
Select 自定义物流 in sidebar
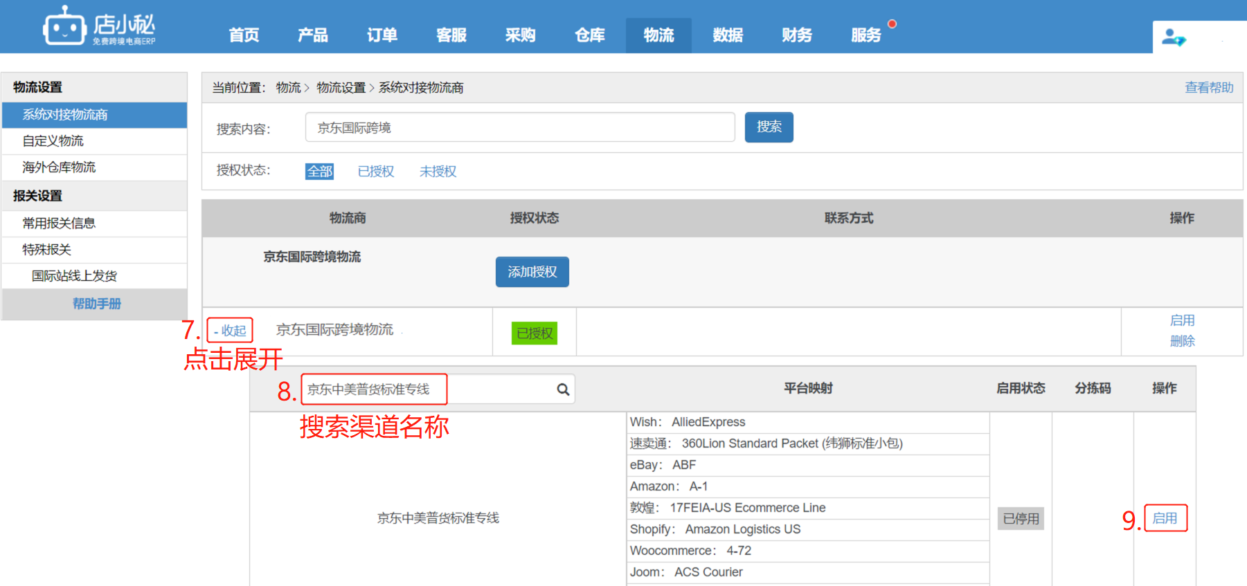point(94,141)
